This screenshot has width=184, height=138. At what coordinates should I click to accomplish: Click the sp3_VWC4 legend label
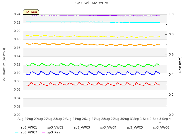tap(108, 127)
